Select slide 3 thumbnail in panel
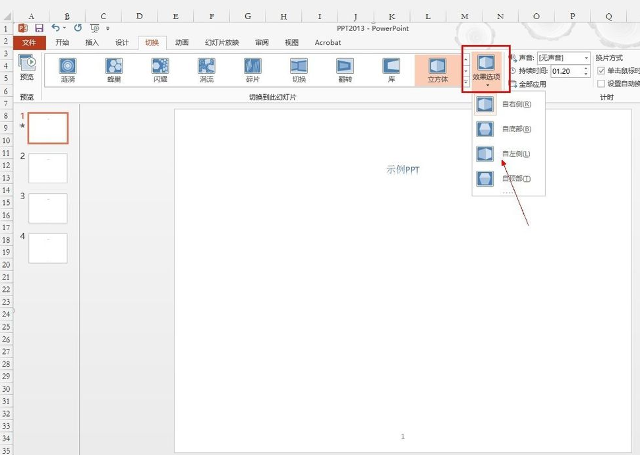Screen dimensions: 640x455 (47, 208)
